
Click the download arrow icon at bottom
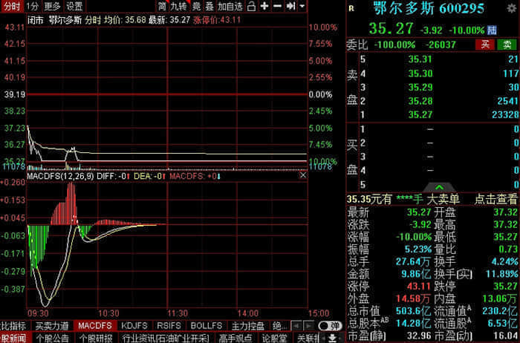(332, 338)
